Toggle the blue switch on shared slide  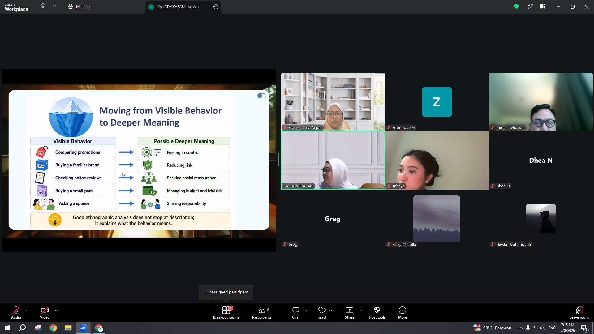coord(262,96)
